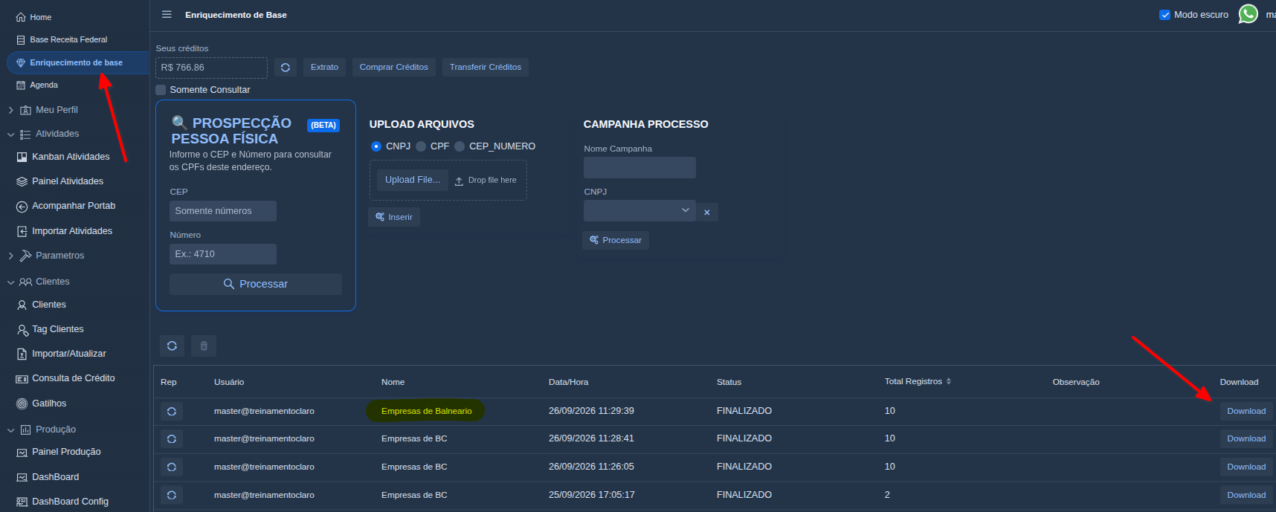
Task: Click Inserir button under upload area
Action: point(394,217)
